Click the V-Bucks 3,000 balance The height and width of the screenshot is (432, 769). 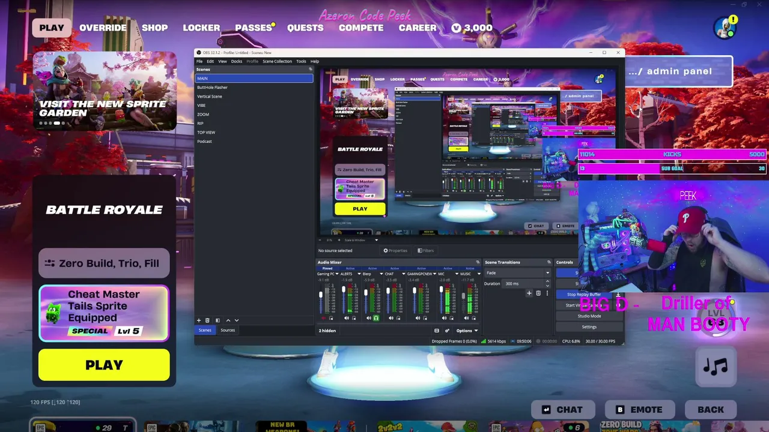tap(472, 28)
